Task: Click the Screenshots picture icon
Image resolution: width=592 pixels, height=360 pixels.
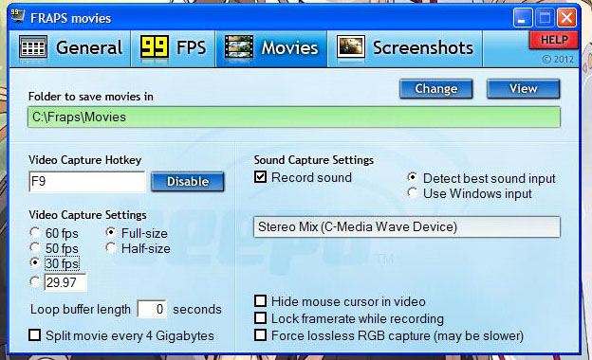Action: [351, 47]
